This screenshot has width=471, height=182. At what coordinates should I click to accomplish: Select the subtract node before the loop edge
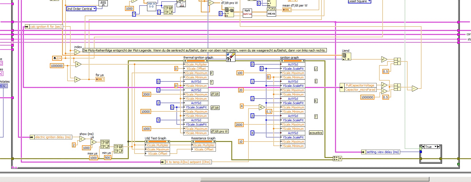(x=415, y=88)
